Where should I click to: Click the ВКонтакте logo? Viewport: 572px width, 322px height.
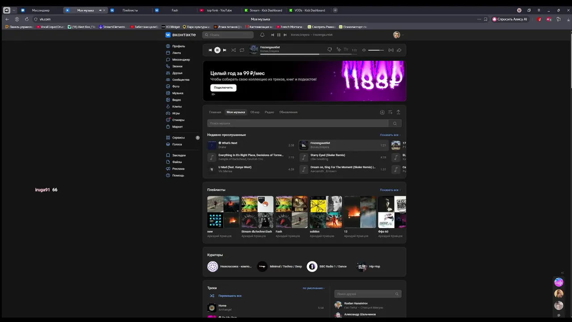181,35
